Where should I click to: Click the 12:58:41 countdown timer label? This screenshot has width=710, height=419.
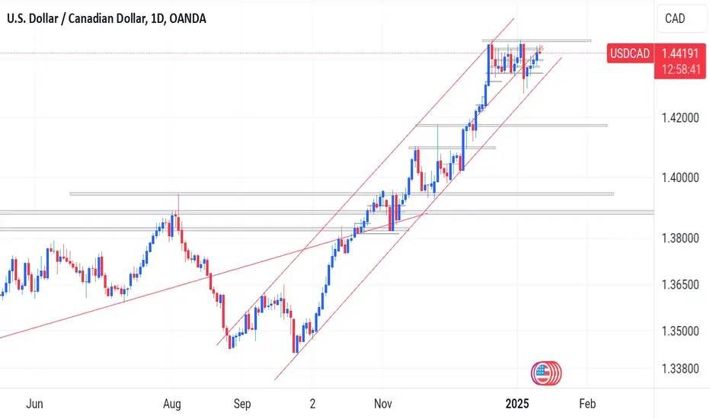click(x=680, y=70)
